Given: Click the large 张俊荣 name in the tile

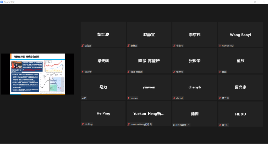Looking at the screenshot, I should coord(195,61).
